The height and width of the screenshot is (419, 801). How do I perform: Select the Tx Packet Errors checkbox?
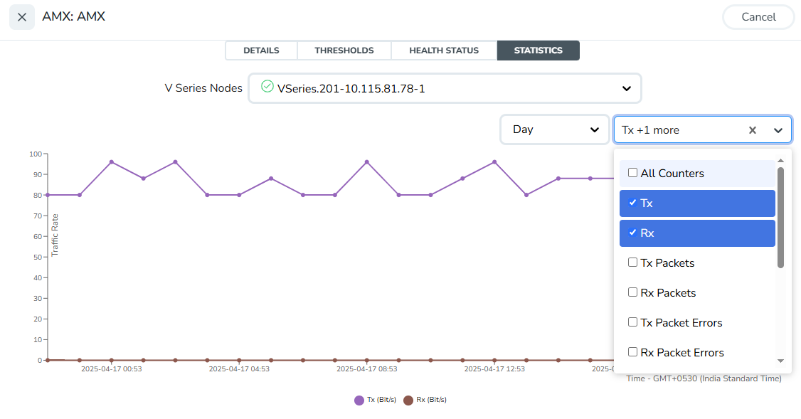tap(632, 322)
